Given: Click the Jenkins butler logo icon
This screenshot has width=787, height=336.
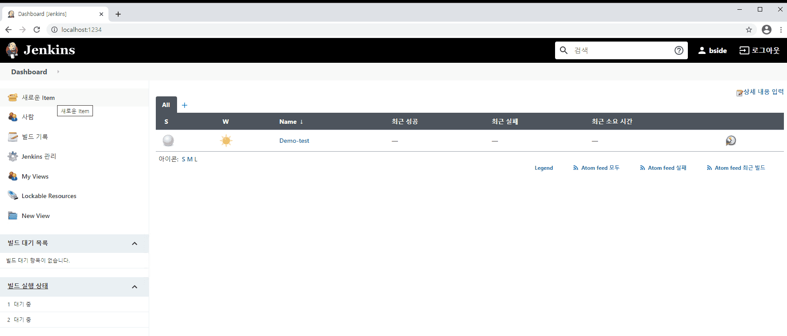Looking at the screenshot, I should [x=12, y=50].
